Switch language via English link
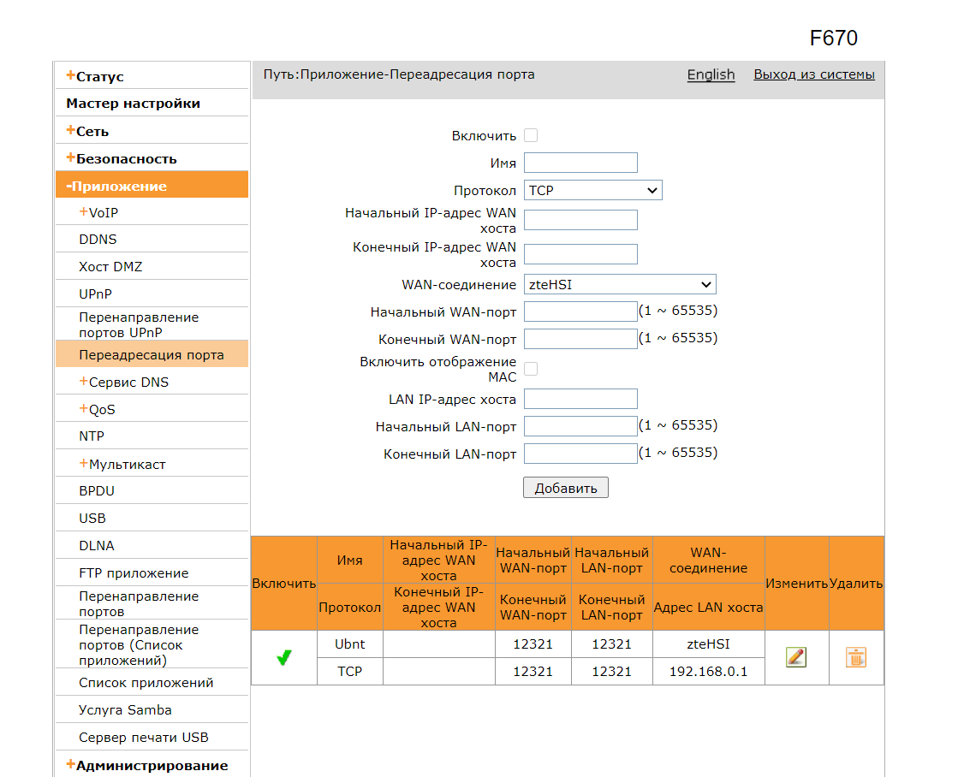The height and width of the screenshot is (777, 964). tap(711, 74)
